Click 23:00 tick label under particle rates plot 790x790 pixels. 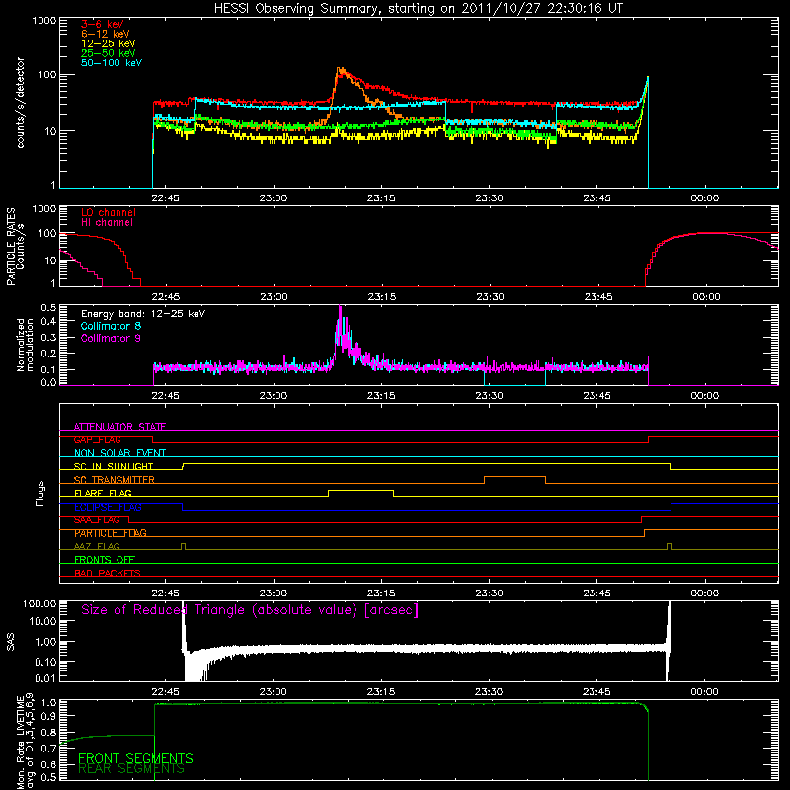click(x=274, y=297)
